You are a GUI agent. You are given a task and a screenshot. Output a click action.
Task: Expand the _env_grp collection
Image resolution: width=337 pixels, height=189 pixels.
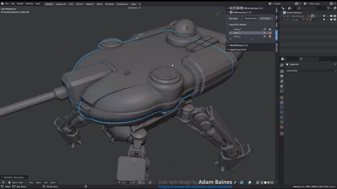pyautogui.click(x=284, y=20)
